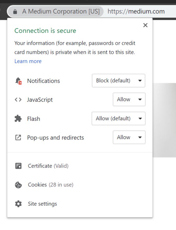This screenshot has height=230, width=176.
Task: Click the Site settings gear icon
Action: tap(18, 204)
